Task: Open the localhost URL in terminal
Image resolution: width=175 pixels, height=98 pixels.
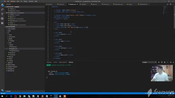Action: click(x=62, y=73)
